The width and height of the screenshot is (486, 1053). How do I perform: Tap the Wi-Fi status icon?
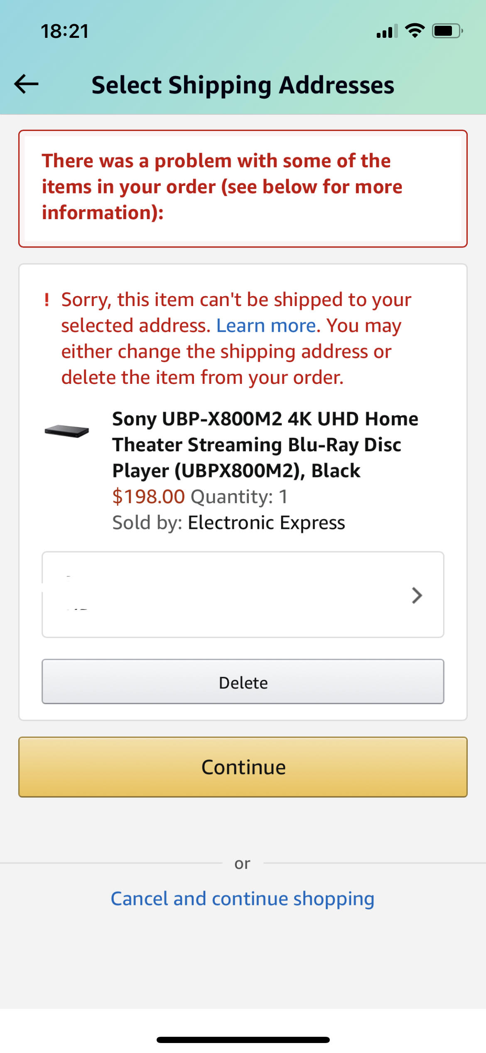tap(415, 31)
